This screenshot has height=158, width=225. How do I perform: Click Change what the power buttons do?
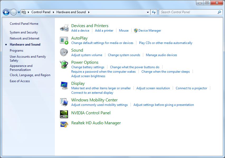[135, 67]
